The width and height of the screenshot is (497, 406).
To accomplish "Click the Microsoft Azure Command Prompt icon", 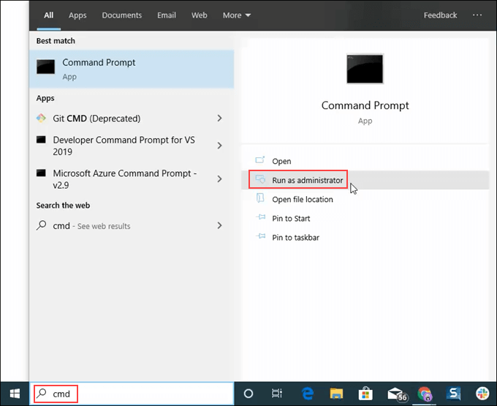I will (x=41, y=173).
